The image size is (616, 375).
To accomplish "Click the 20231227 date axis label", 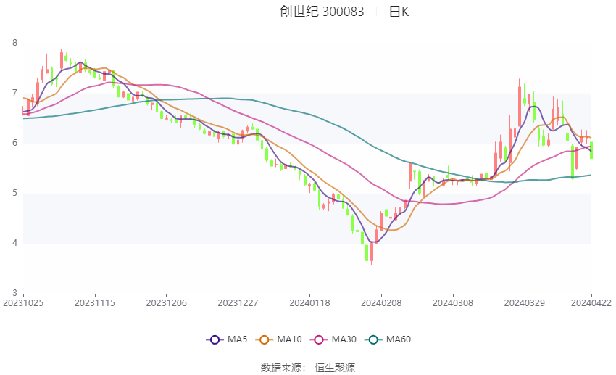I will [238, 303].
